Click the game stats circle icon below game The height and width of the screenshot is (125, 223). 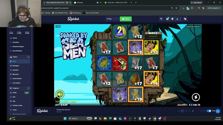click(x=182, y=111)
